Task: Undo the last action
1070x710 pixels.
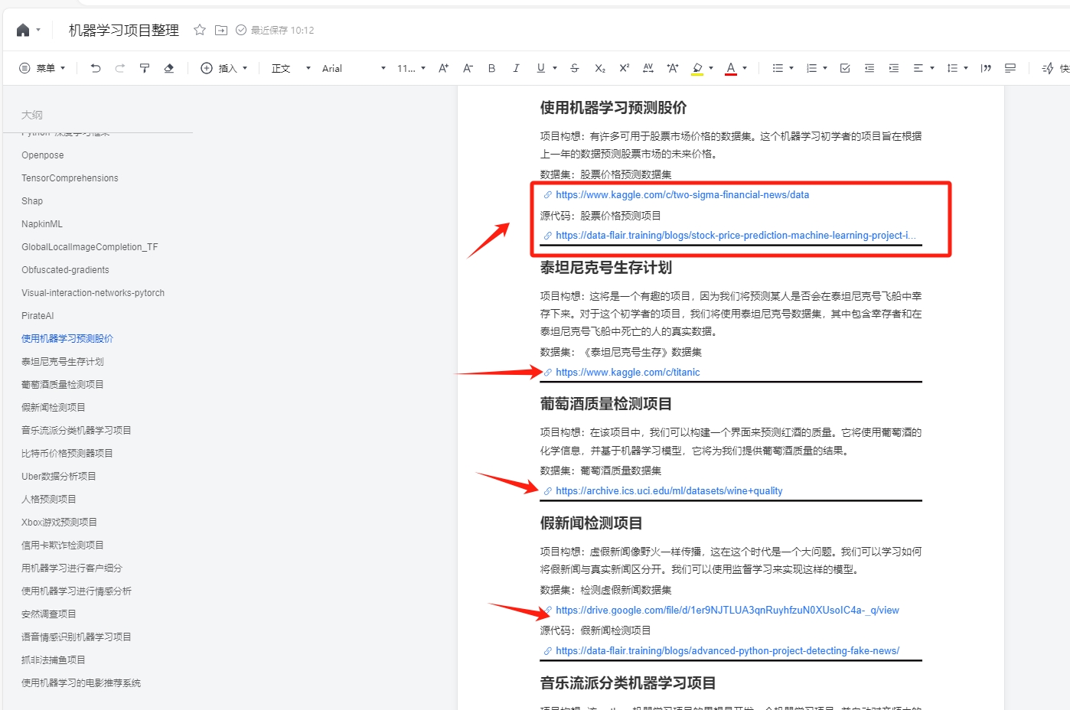Action: point(96,68)
